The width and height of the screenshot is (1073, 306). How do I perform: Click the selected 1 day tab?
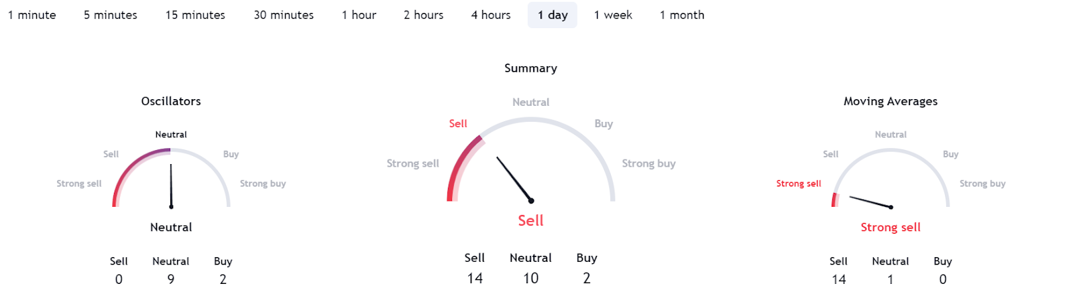[x=553, y=15]
